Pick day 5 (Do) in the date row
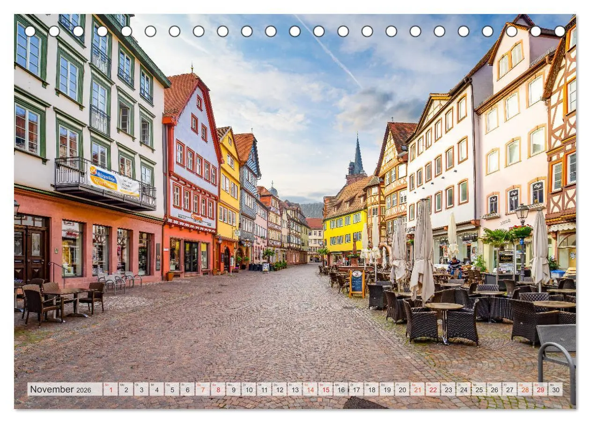Screen dimensions: 590x423 coord(172,389)
